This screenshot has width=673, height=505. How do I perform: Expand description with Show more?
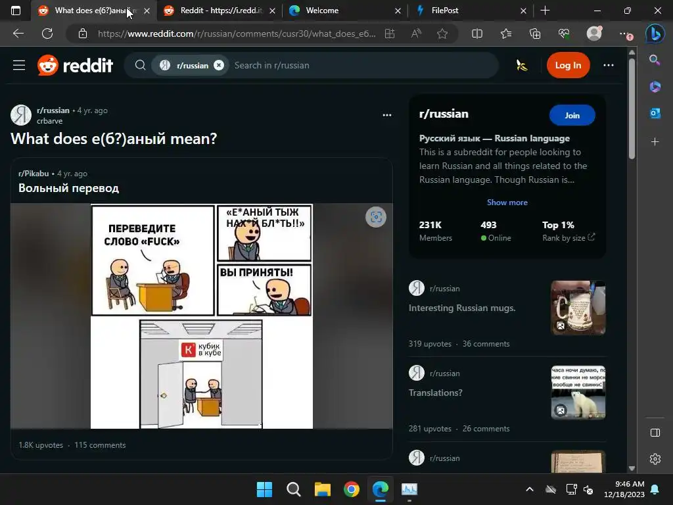click(x=507, y=203)
